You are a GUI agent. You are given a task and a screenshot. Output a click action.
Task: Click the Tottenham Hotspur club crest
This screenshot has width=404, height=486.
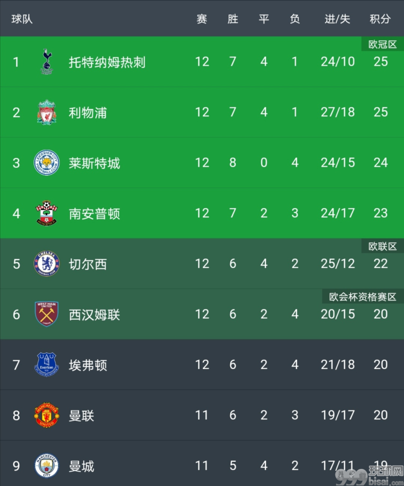(x=47, y=61)
